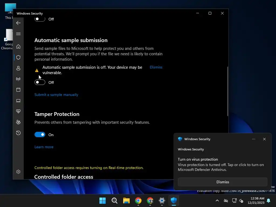Open Account protection person icon

(18, 68)
